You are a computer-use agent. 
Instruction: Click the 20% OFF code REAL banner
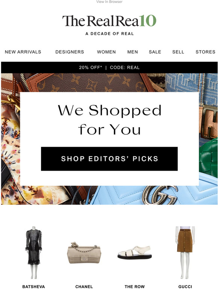[109, 67]
